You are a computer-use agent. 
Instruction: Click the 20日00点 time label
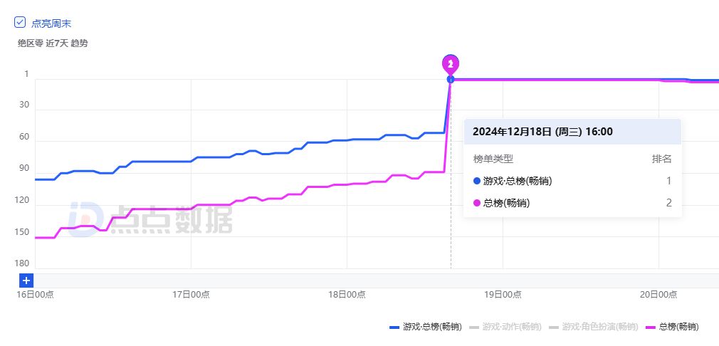[x=658, y=294]
